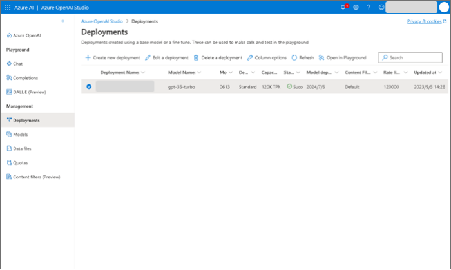Click the Capac... column header

click(269, 72)
